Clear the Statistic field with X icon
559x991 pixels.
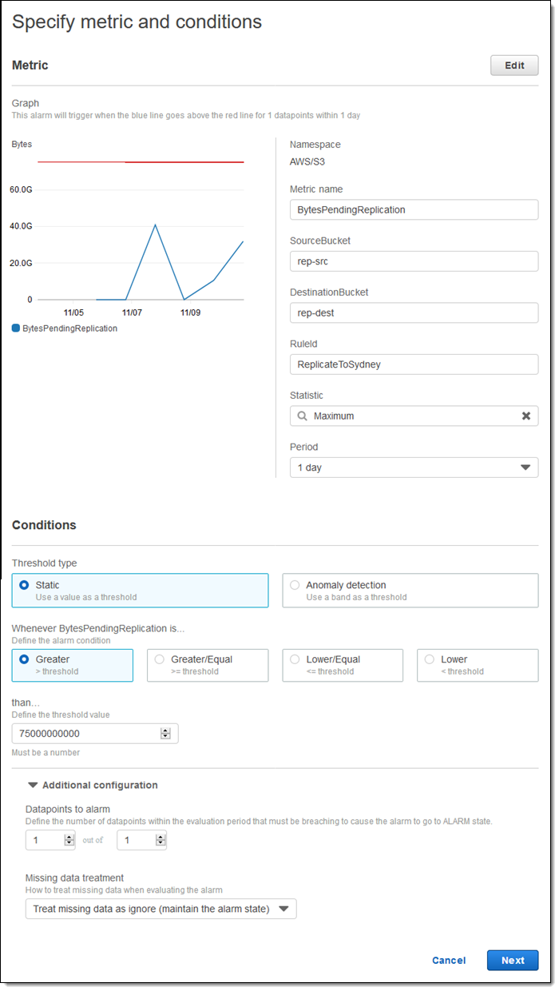coord(525,416)
